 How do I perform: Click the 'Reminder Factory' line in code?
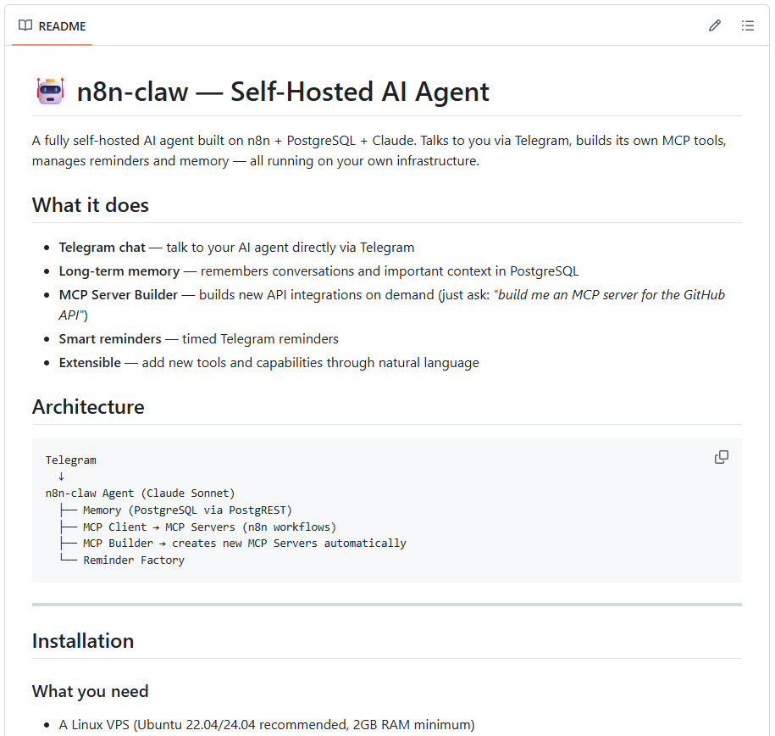pyautogui.click(x=133, y=560)
